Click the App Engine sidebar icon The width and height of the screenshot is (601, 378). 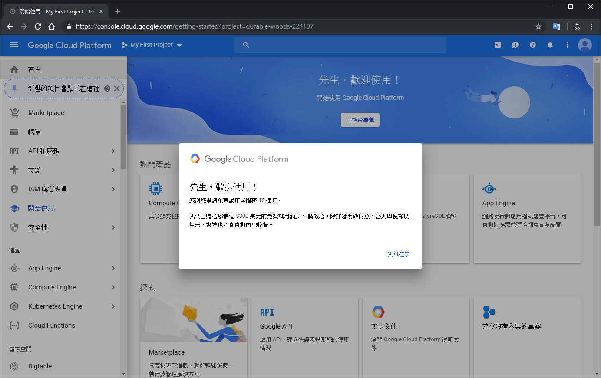pyautogui.click(x=14, y=268)
